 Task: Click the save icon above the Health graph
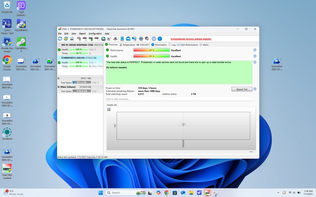pos(109,110)
